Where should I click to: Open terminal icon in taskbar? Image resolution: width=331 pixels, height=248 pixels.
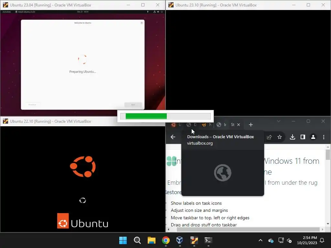(x=208, y=240)
